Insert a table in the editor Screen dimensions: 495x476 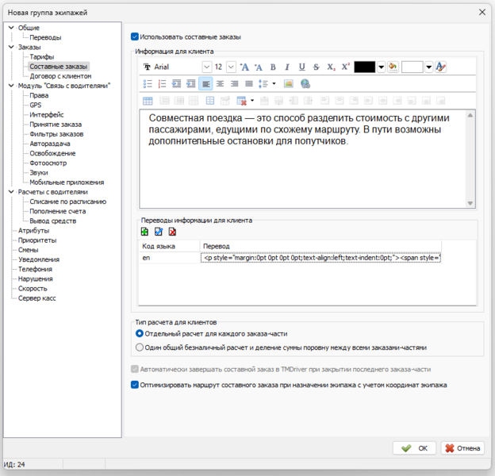point(148,101)
